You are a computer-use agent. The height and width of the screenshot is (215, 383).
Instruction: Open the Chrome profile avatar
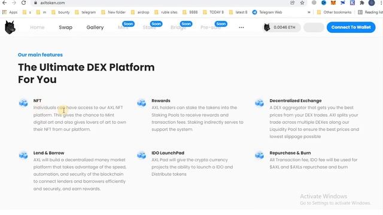[372, 2]
